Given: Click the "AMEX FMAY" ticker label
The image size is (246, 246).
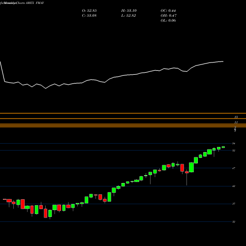Looking at the screenshot, I should [34, 3].
